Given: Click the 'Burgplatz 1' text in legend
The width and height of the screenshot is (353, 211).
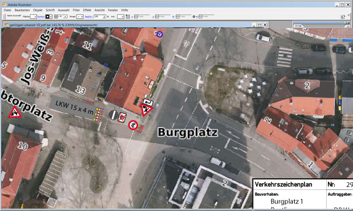Looking at the screenshot, I should coord(287,201).
